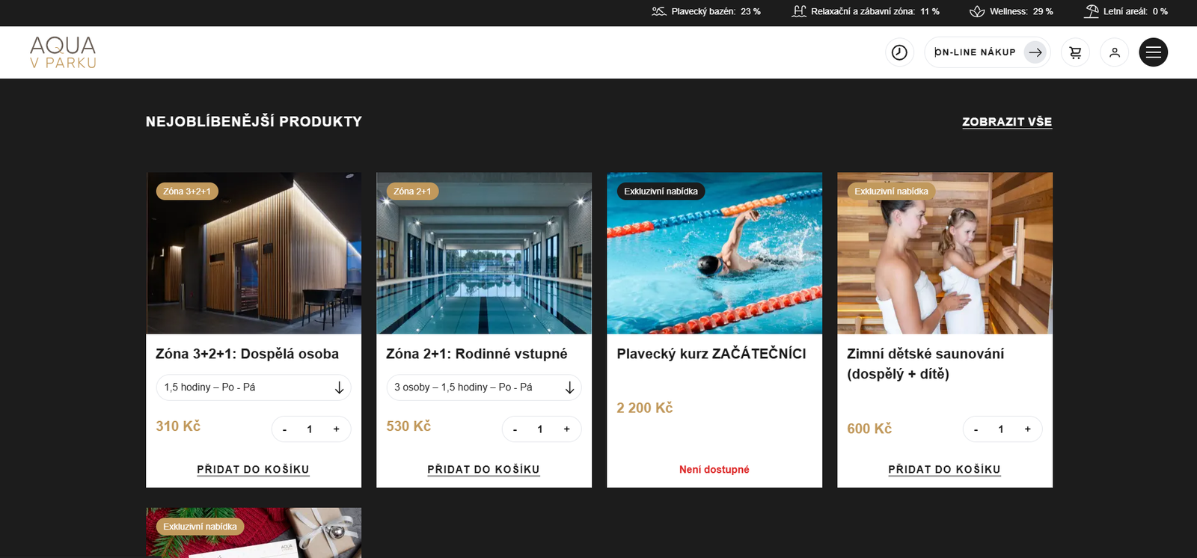1197x558 pixels.
Task: Add Zimní dětské saunování to cart
Action: [944, 470]
